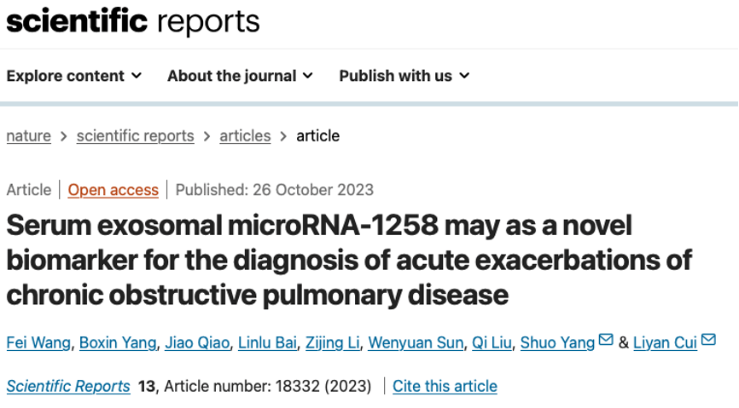
Task: Click the email icon beside Liyan Cui
Action: tap(707, 341)
